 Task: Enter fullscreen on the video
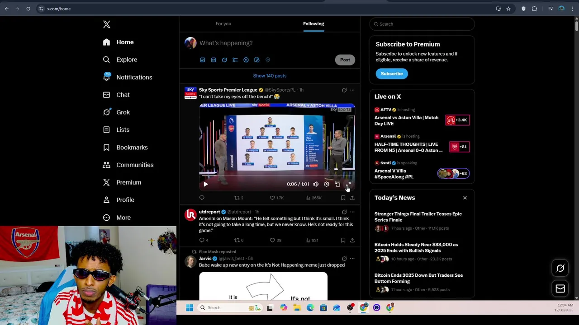[348, 184]
